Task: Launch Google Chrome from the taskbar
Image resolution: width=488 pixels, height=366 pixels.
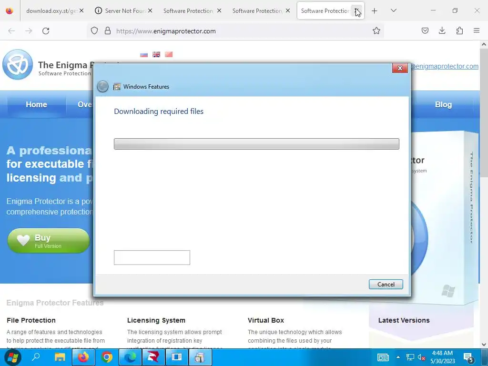Action: [107, 357]
